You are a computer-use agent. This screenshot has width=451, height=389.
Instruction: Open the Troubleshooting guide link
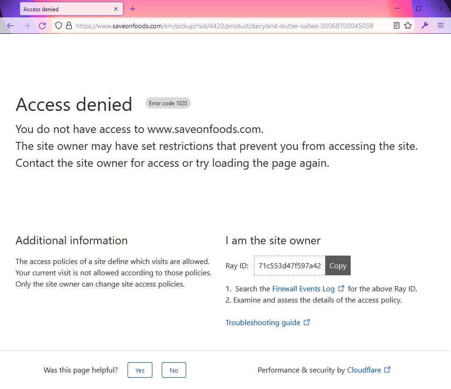coord(268,322)
